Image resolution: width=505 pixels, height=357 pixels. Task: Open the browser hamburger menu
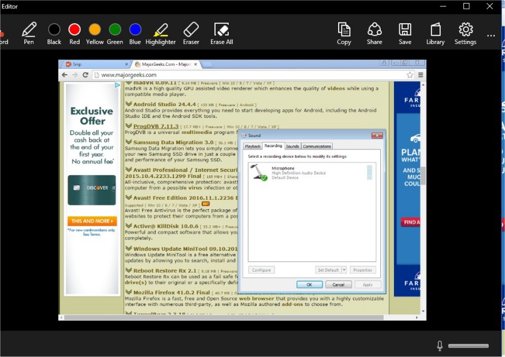[421, 75]
